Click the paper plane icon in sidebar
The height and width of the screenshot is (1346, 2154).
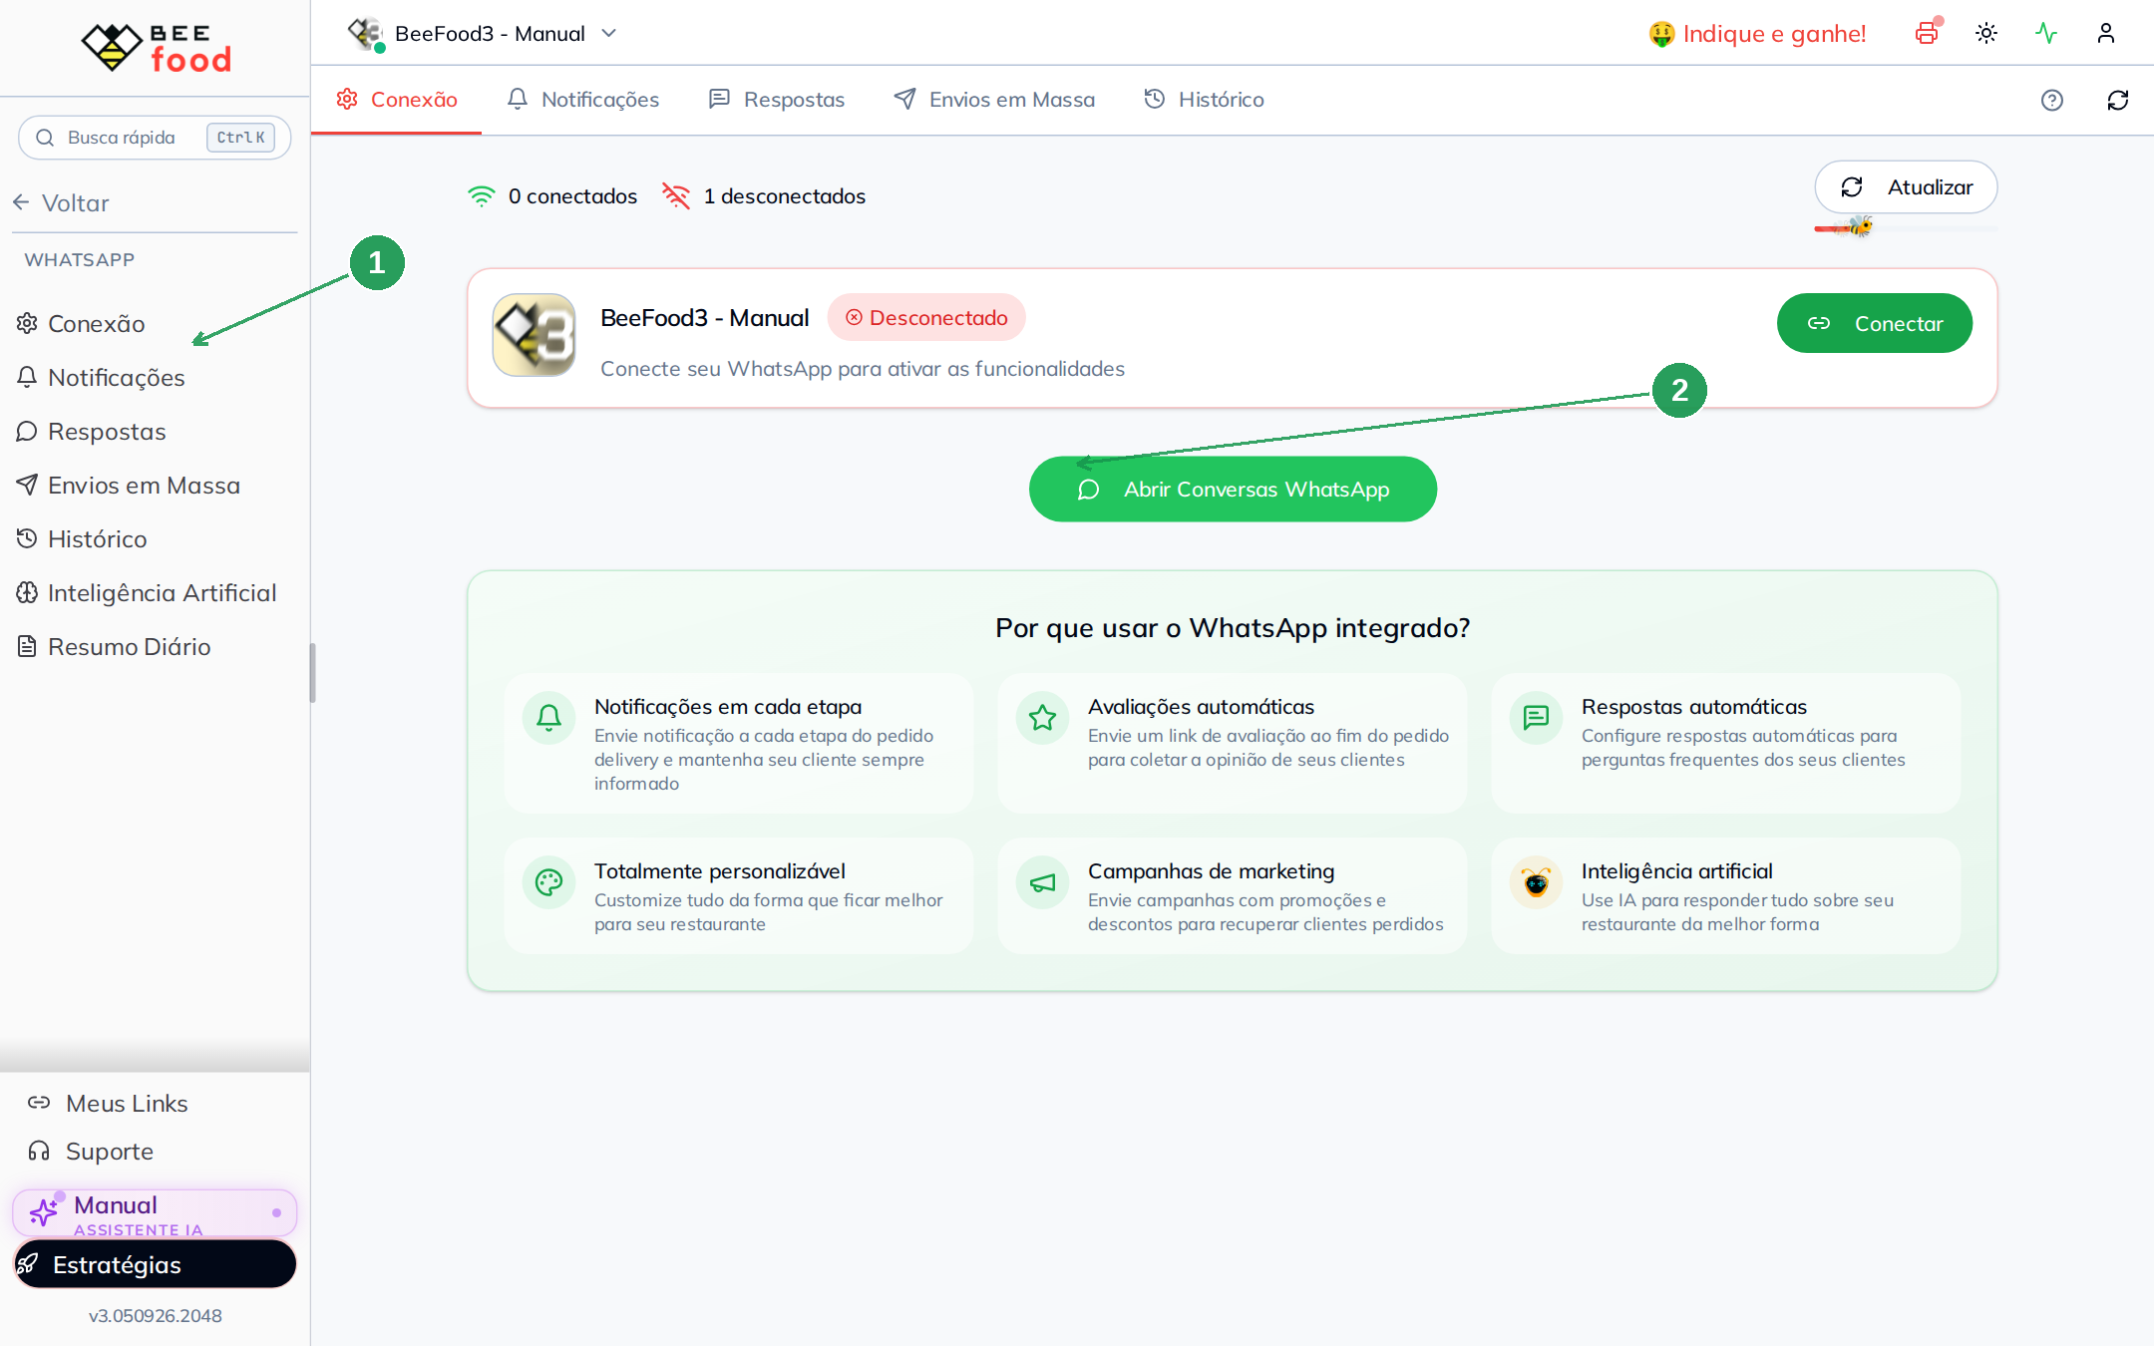pyautogui.click(x=27, y=485)
